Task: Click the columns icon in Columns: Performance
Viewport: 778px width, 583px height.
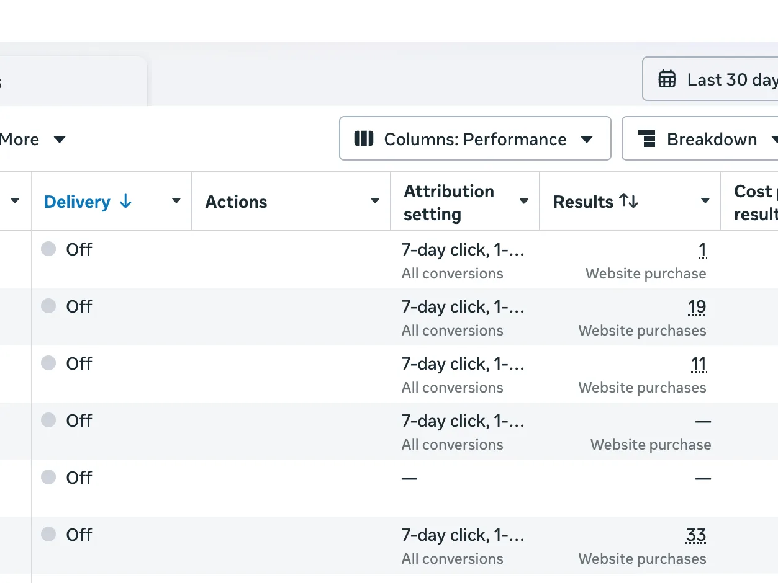Action: tap(363, 139)
